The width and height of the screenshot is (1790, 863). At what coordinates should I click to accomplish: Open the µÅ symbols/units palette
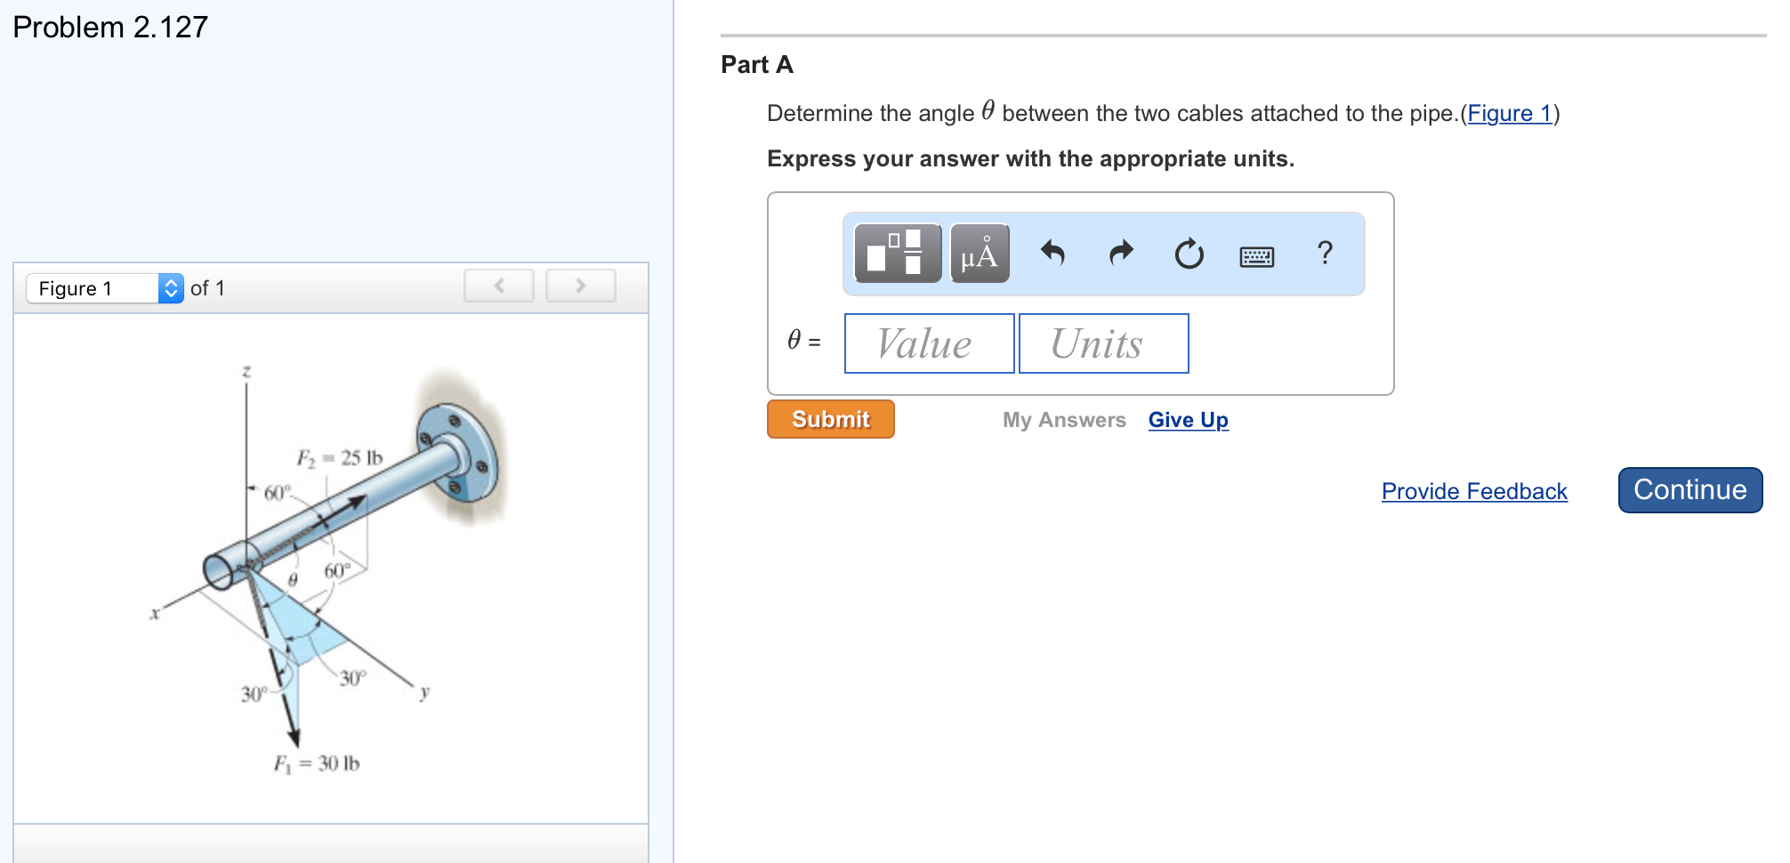[980, 254]
